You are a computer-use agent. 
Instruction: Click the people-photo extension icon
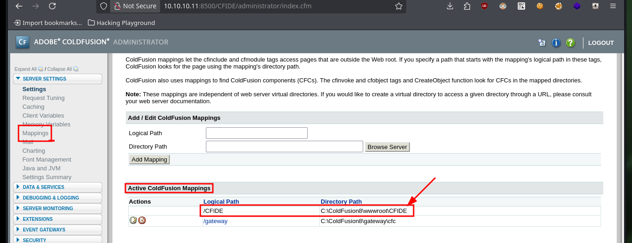coord(595,6)
